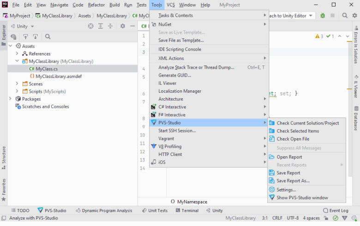Select Show PVS-Studio window menu entry
The image size is (360, 226).
pyautogui.click(x=302, y=198)
